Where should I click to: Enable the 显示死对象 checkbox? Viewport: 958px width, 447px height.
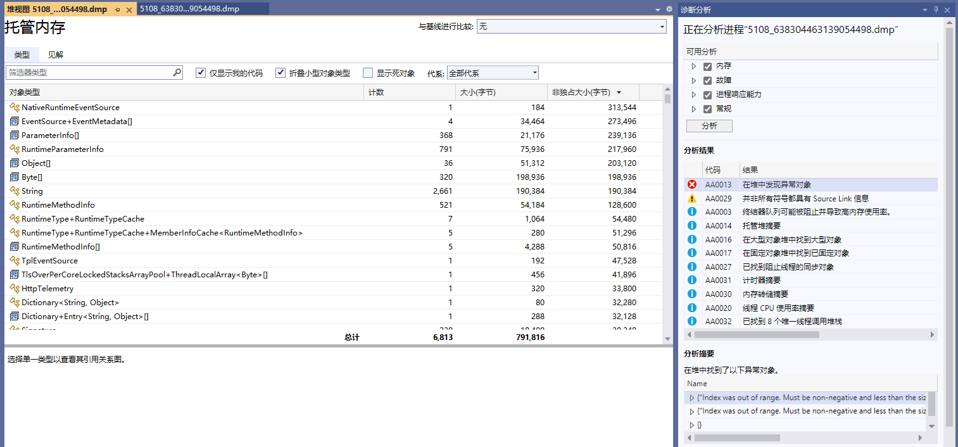coord(368,73)
